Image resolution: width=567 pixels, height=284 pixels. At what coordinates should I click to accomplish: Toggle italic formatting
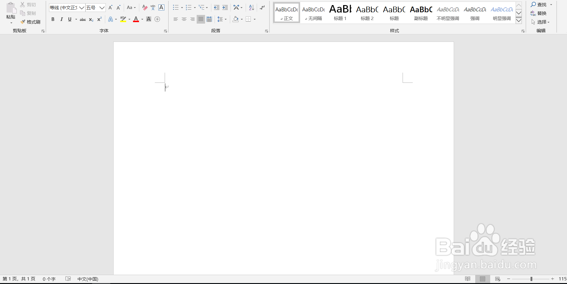(61, 19)
